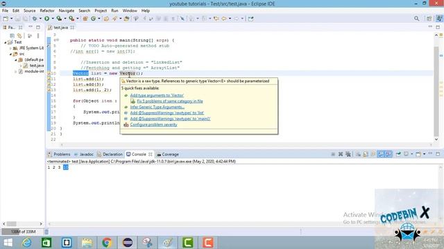Click the Back navigation yellow arrow
Image resolution: width=444 pixels, height=249 pixels.
pyautogui.click(x=224, y=19)
